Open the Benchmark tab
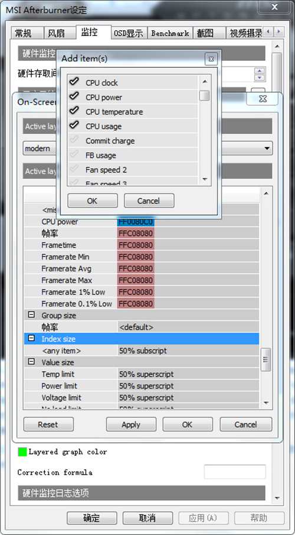Viewport: 295px width, 535px height. point(171,34)
